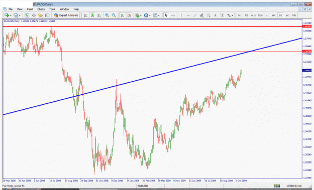Viewport: 314px width, 190px height.
Task: Select the blue trendline on chart
Action: click(x=152, y=77)
